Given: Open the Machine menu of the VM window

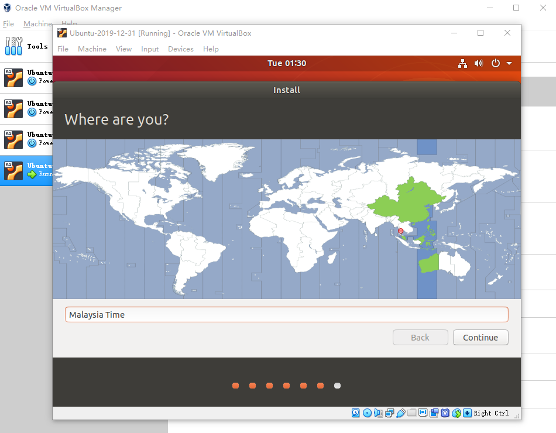Looking at the screenshot, I should pos(92,49).
